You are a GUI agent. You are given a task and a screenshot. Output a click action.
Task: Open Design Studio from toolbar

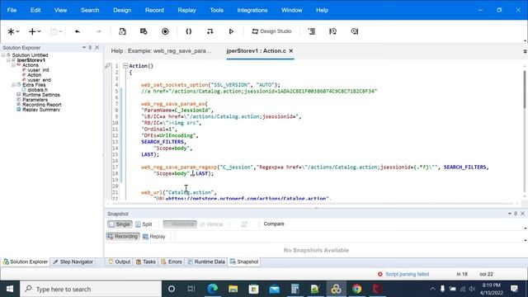tap(271, 31)
